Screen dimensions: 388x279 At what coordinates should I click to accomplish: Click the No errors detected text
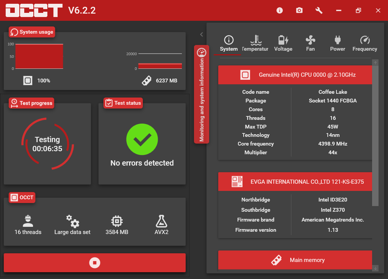142,163
